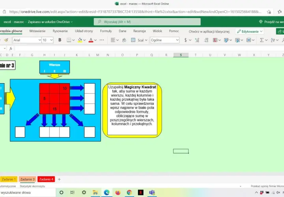Screen dimensions: 284x197
Task: Click Przekaż opinię firmie Microsoft link
Action: point(267,186)
